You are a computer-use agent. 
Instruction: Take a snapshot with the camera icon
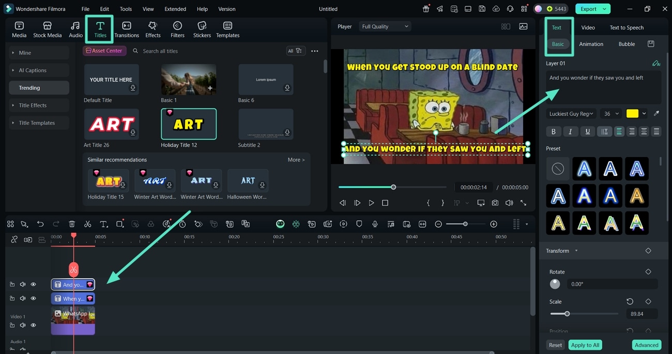(495, 203)
